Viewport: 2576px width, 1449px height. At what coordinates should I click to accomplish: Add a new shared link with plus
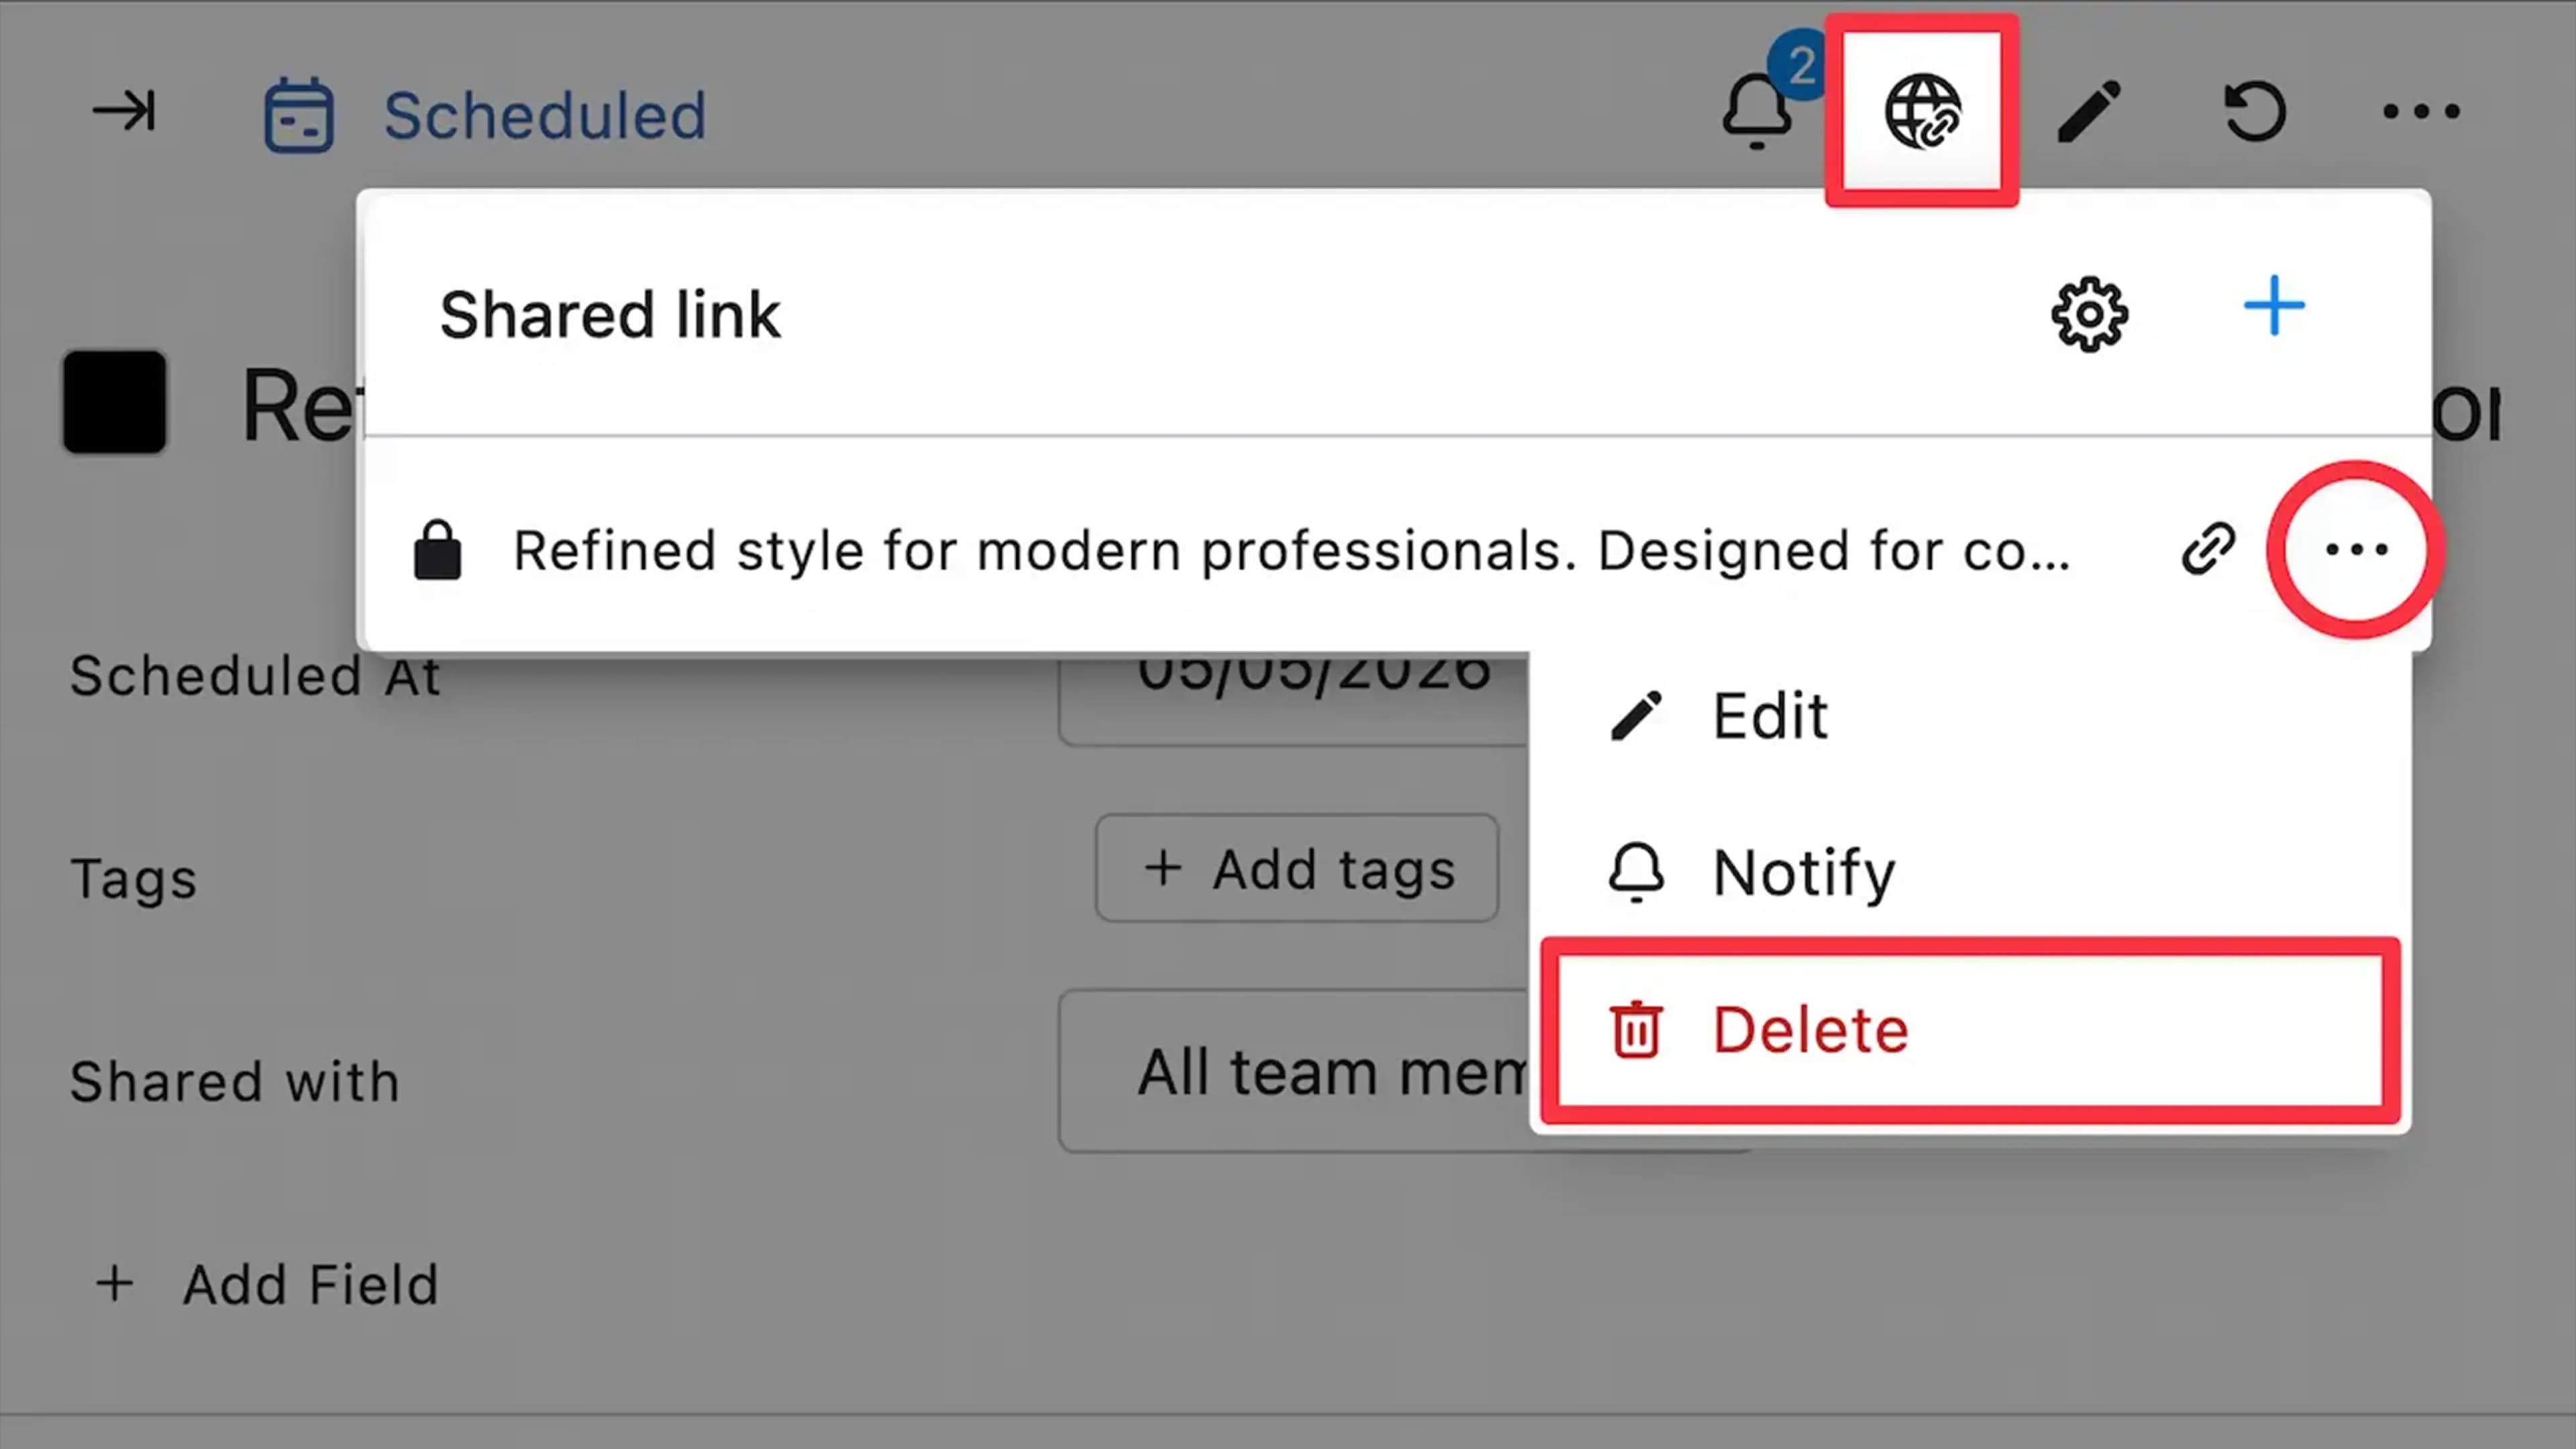pos(2274,305)
